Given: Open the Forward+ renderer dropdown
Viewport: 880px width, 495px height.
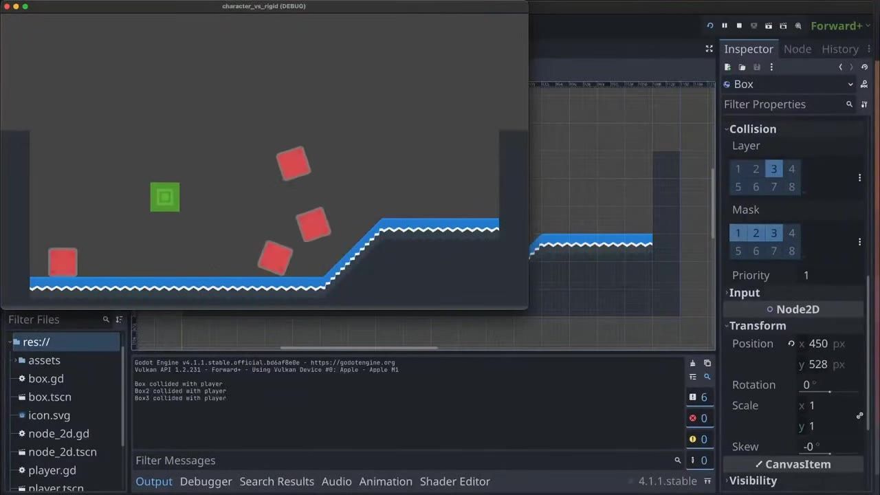Looking at the screenshot, I should [840, 25].
